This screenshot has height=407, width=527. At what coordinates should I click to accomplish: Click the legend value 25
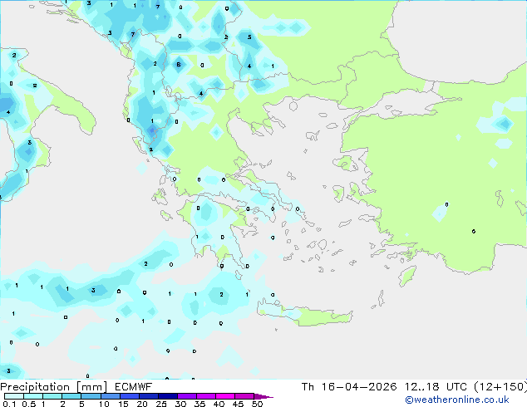tap(161, 404)
